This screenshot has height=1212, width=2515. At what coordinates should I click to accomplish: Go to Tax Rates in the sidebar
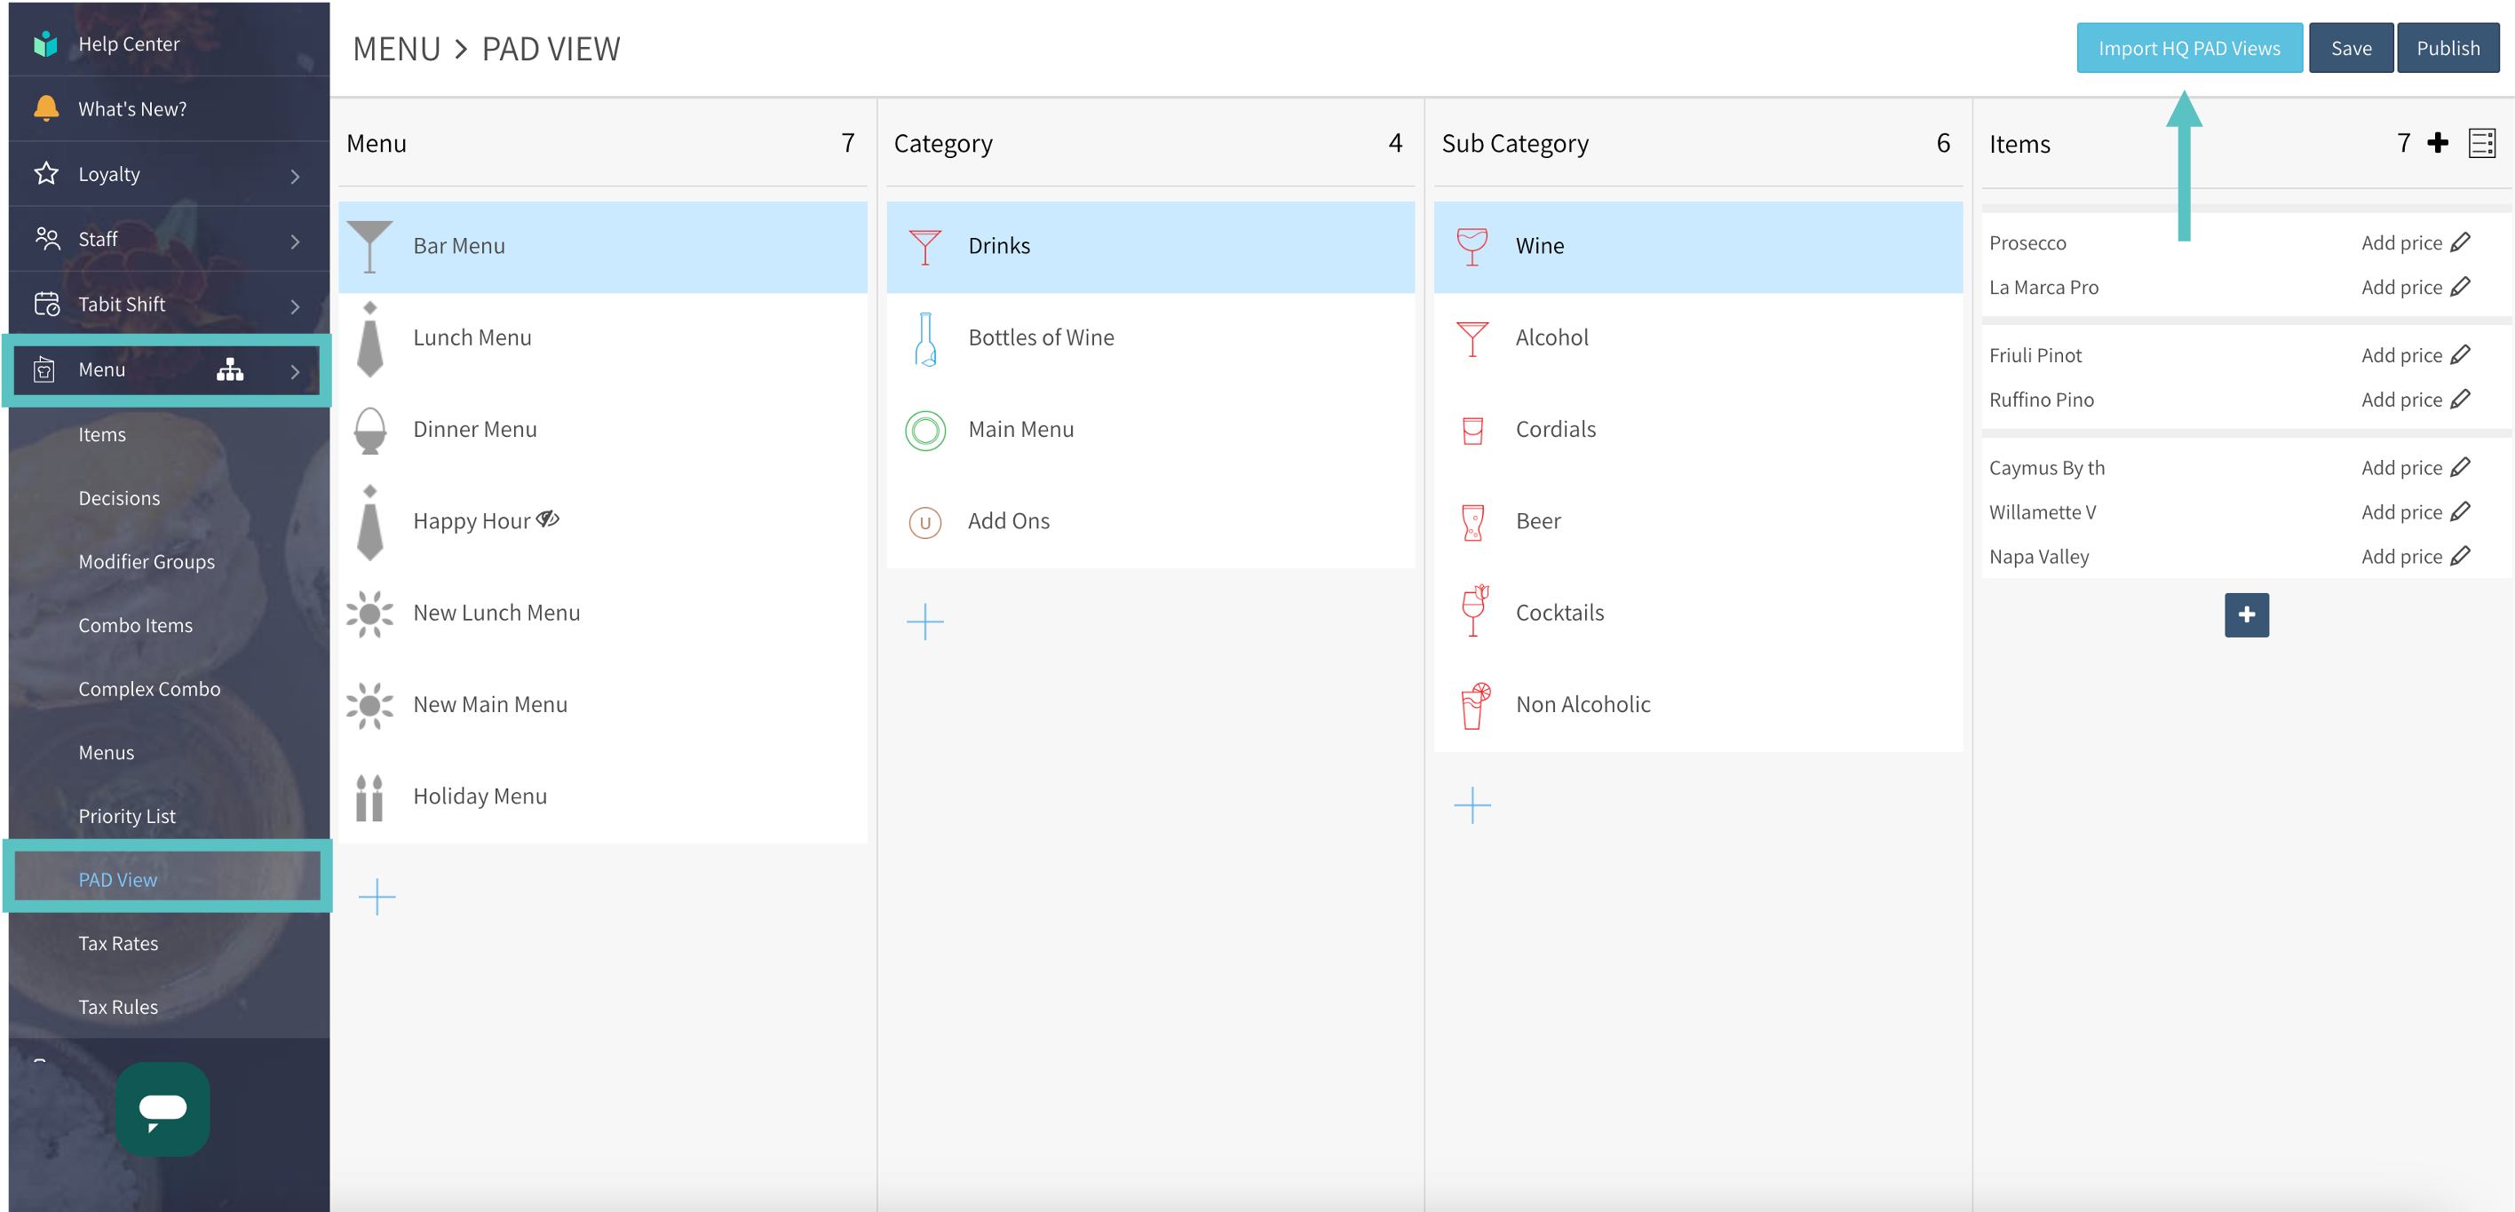[x=118, y=944]
